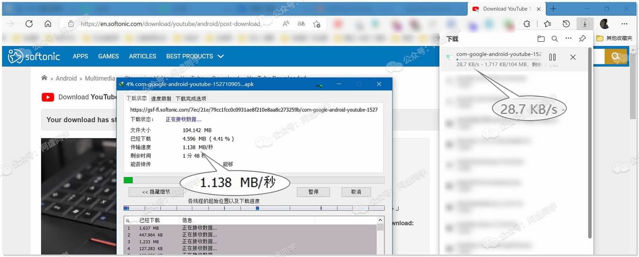Select thread row 2 with 447.964 KB

pyautogui.click(x=250, y=235)
